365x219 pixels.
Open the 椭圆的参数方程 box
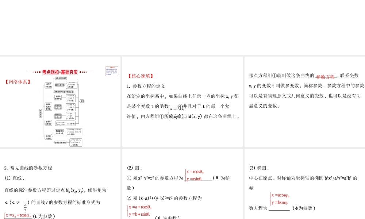click(58, 97)
